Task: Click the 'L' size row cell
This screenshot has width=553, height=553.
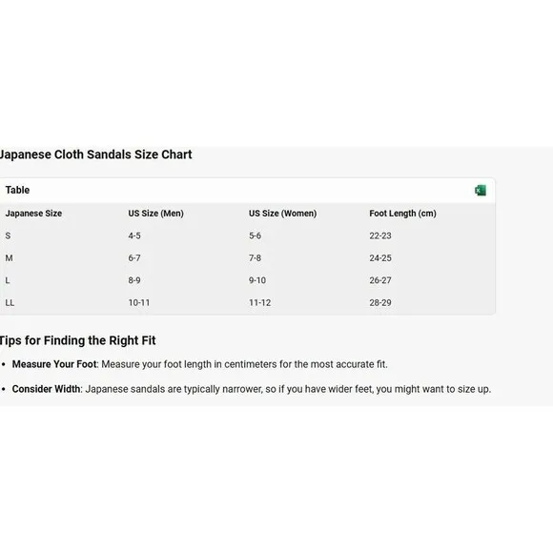Action: coord(8,280)
